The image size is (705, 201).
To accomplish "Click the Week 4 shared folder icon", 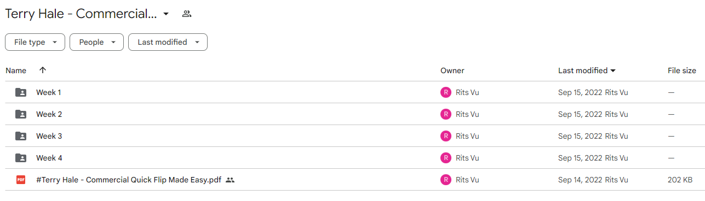I will click(21, 158).
